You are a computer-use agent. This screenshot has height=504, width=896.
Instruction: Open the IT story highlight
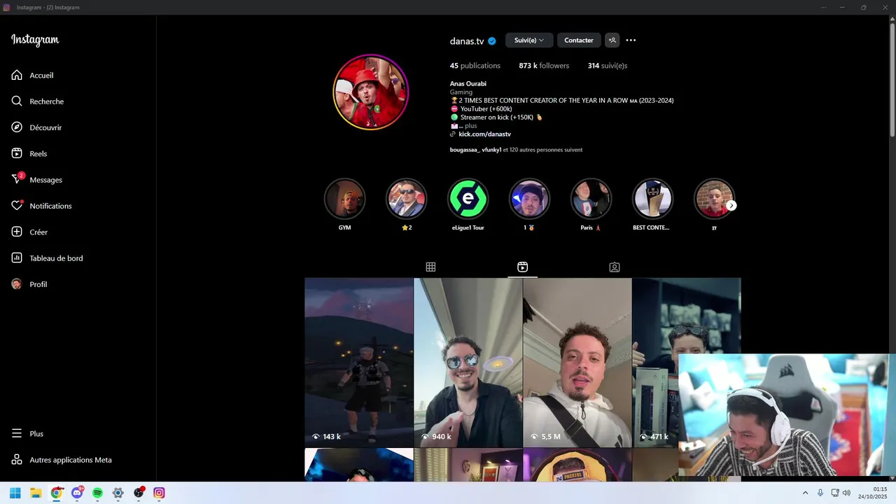(x=714, y=199)
